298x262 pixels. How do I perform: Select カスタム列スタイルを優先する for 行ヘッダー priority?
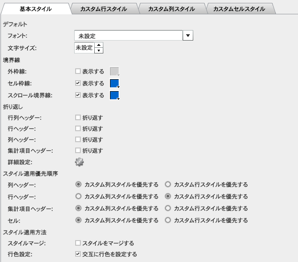click(78, 196)
